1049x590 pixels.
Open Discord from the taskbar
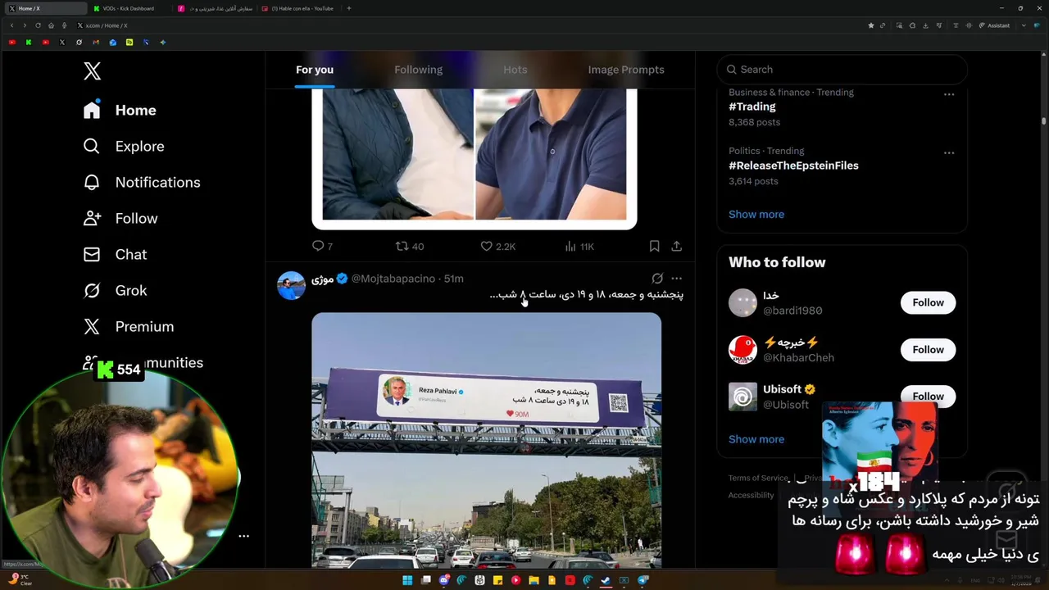(444, 580)
